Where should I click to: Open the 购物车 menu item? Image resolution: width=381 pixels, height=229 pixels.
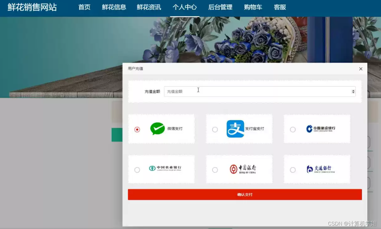(253, 7)
